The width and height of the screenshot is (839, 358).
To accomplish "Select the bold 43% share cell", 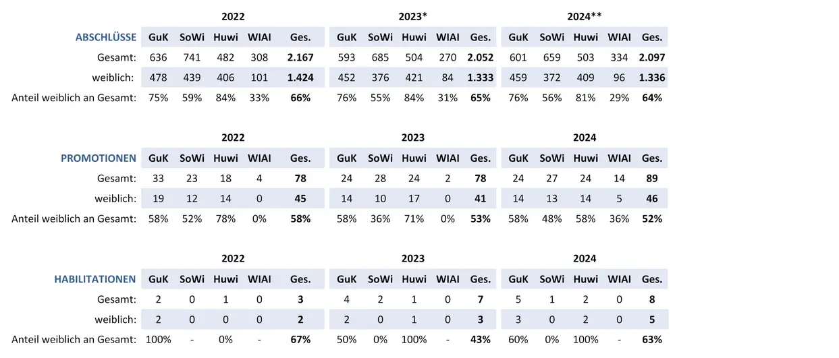I will [480, 339].
